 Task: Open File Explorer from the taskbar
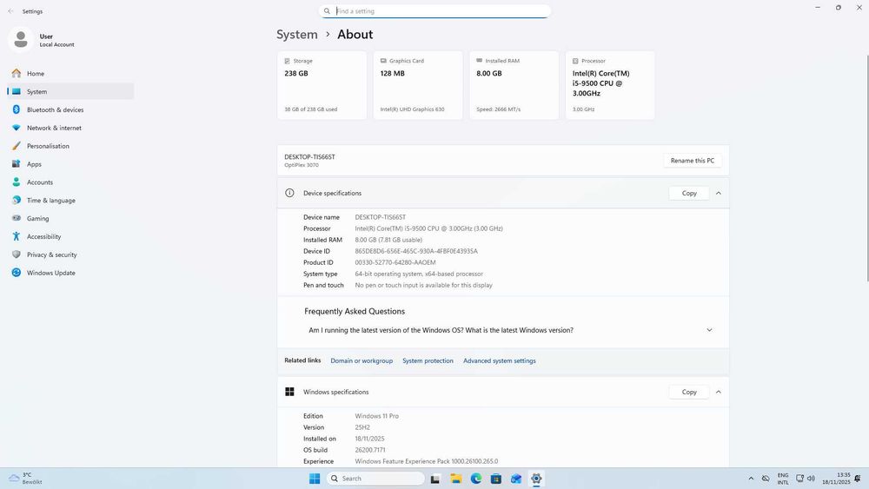click(x=456, y=479)
